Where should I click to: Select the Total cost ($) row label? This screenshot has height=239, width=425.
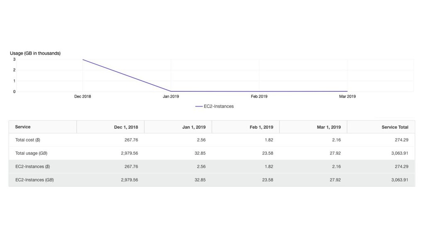tap(28, 140)
